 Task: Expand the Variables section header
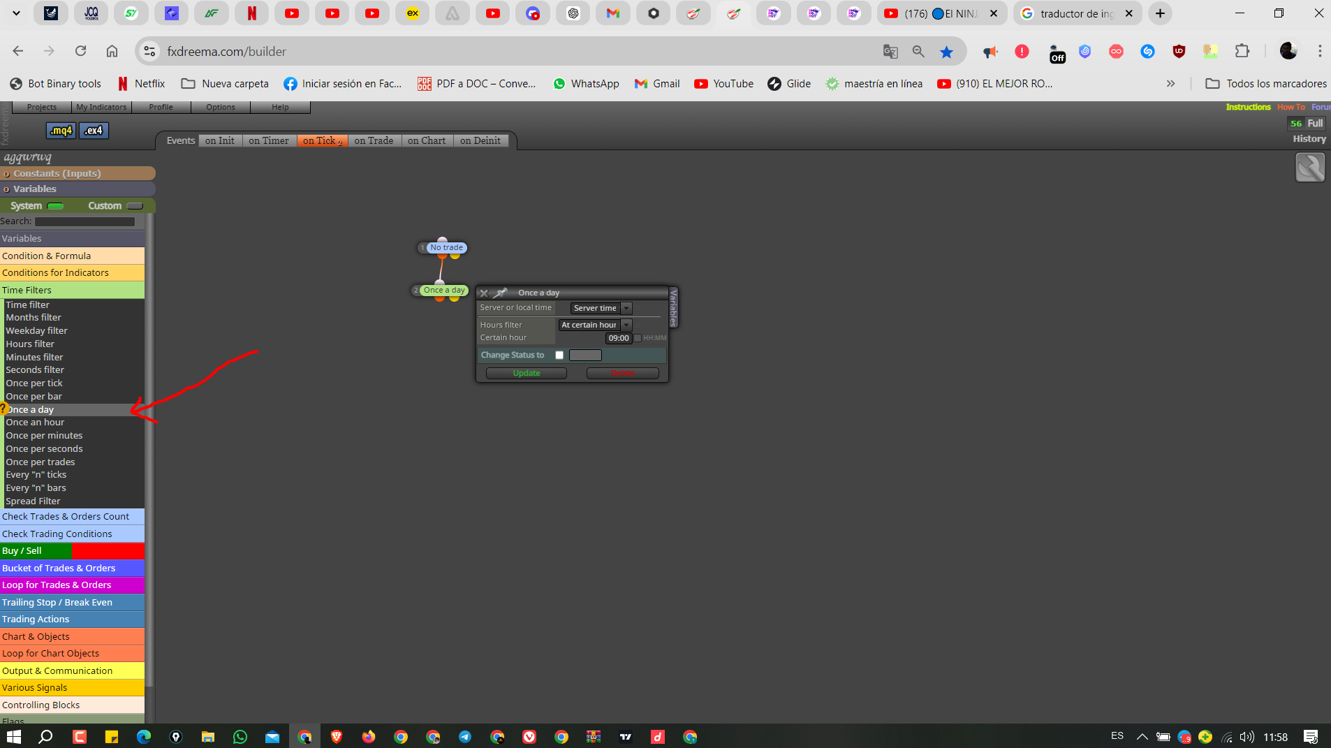point(78,189)
